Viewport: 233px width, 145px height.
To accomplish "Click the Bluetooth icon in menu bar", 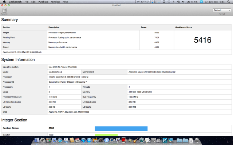I will tap(174, 2).
